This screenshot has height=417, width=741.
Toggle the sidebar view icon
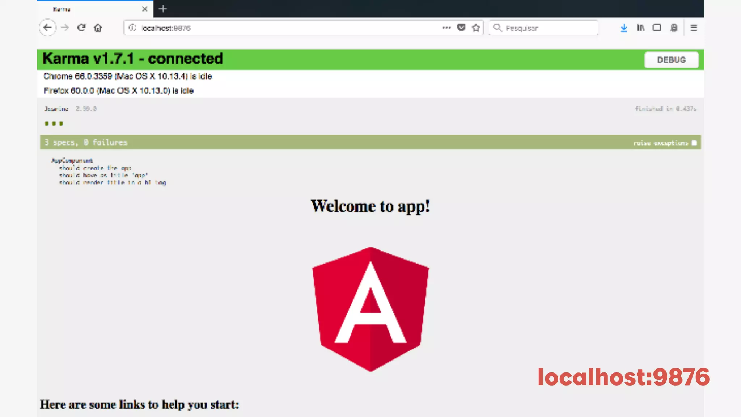tap(657, 28)
